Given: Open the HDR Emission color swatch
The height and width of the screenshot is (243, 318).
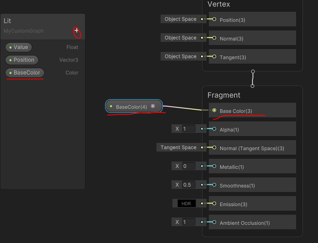Looking at the screenshot, I should pos(187,203).
